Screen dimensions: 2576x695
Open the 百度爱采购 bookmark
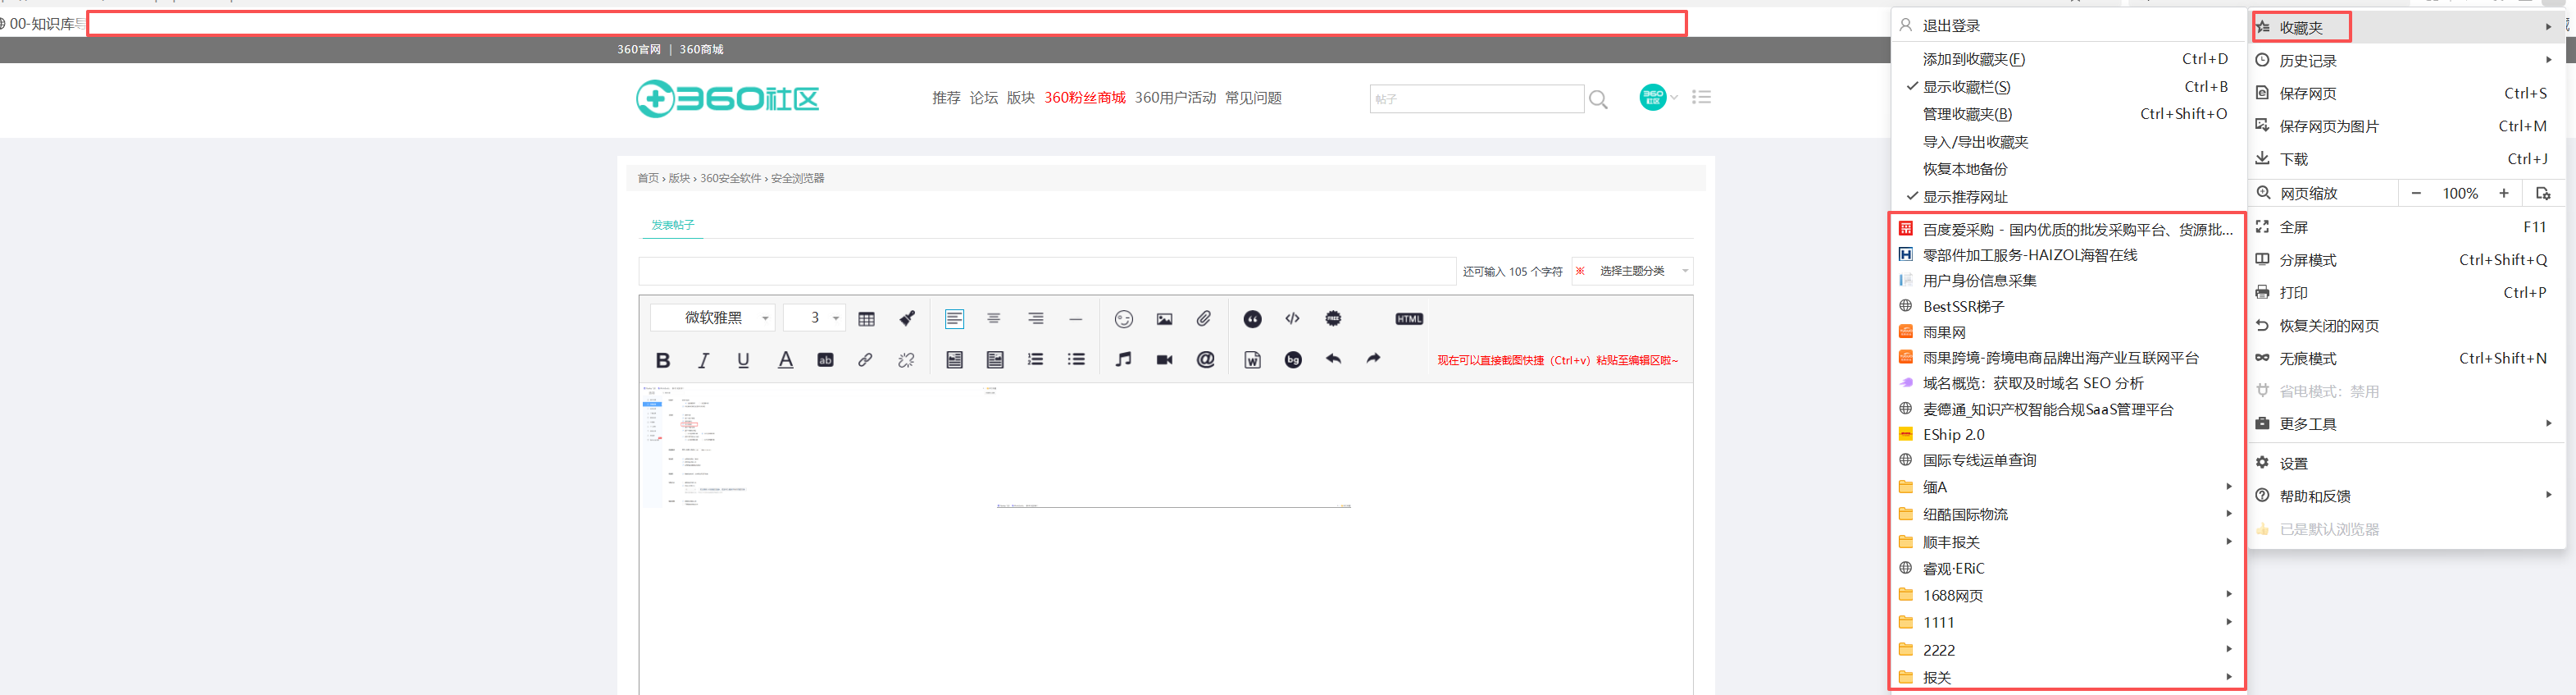[x=2066, y=229]
